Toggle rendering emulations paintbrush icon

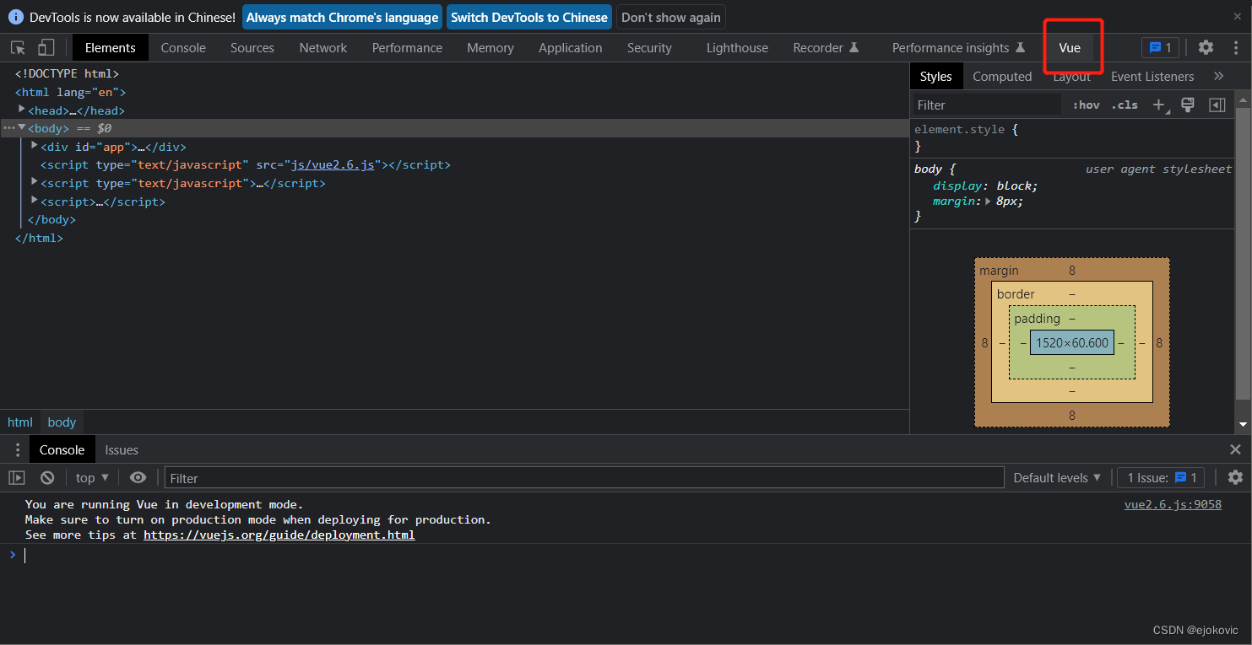click(1188, 105)
